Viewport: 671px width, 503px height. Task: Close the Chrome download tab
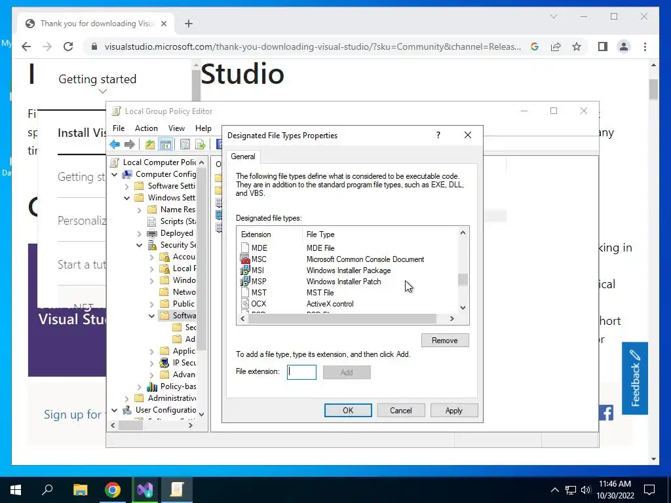[x=163, y=24]
